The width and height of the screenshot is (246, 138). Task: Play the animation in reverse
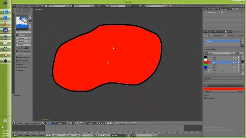[x=101, y=135]
